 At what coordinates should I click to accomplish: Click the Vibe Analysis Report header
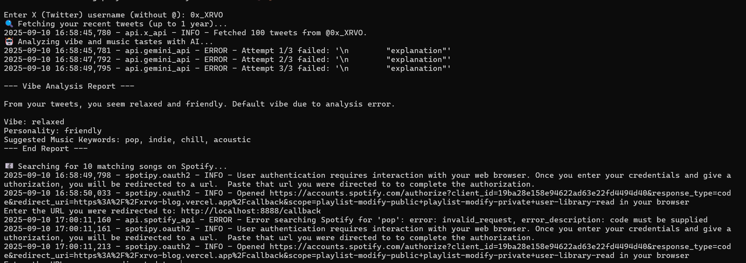point(69,86)
